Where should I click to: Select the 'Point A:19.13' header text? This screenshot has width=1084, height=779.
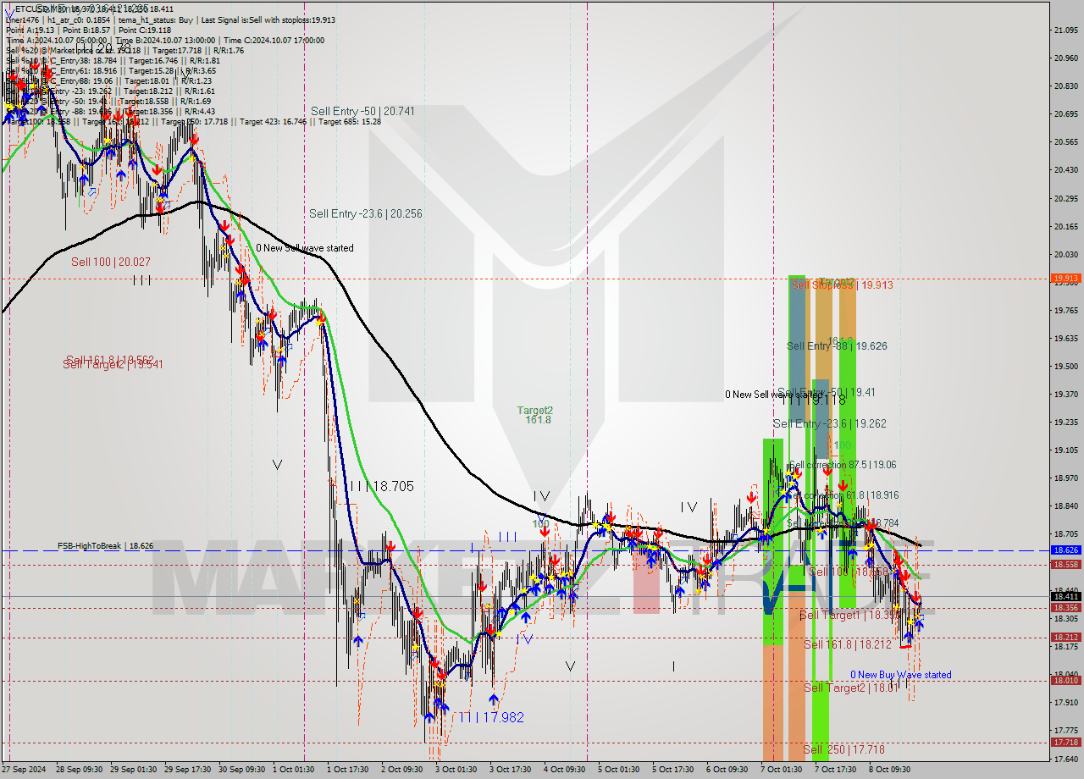(29, 30)
